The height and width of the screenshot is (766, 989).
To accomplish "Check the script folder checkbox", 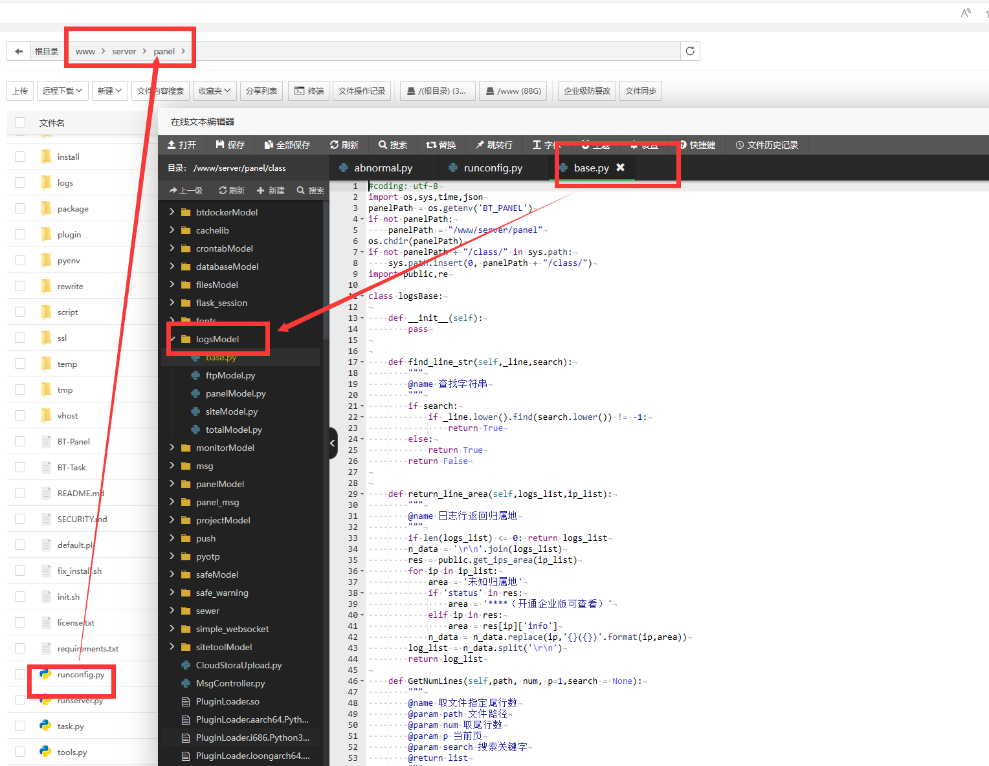I will (x=20, y=312).
